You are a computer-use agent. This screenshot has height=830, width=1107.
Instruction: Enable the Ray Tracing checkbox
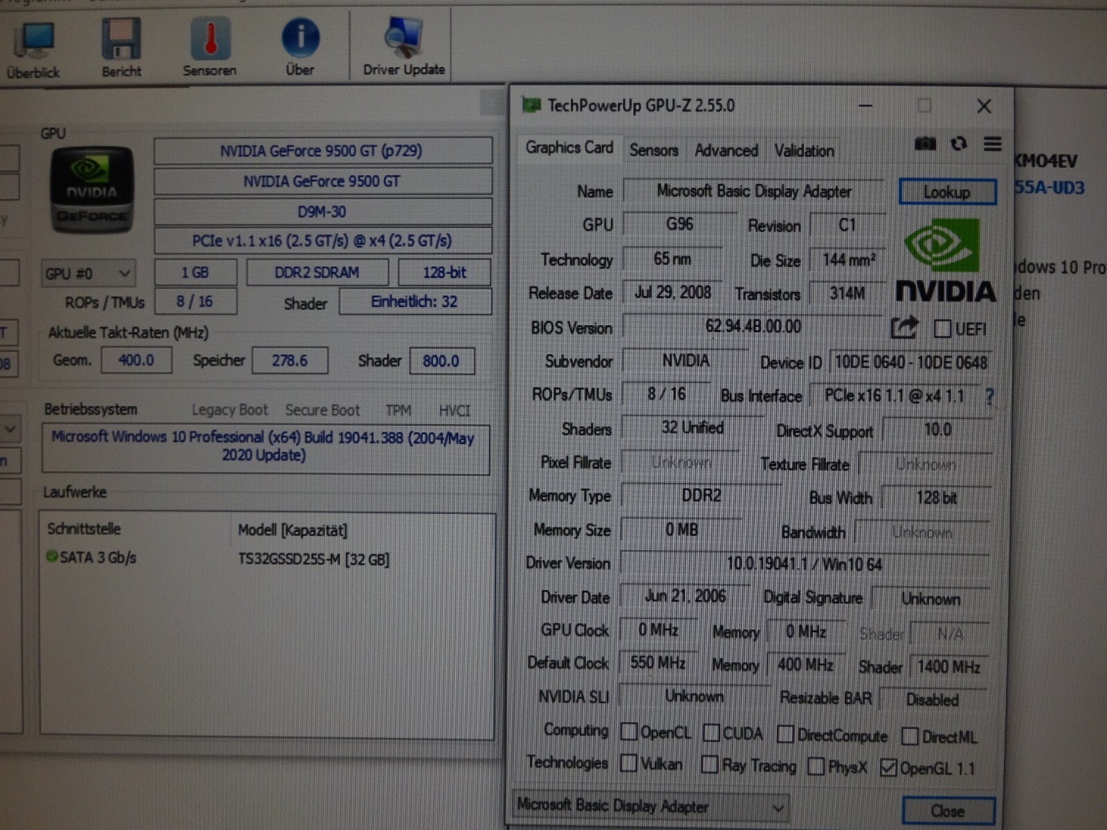tap(710, 764)
